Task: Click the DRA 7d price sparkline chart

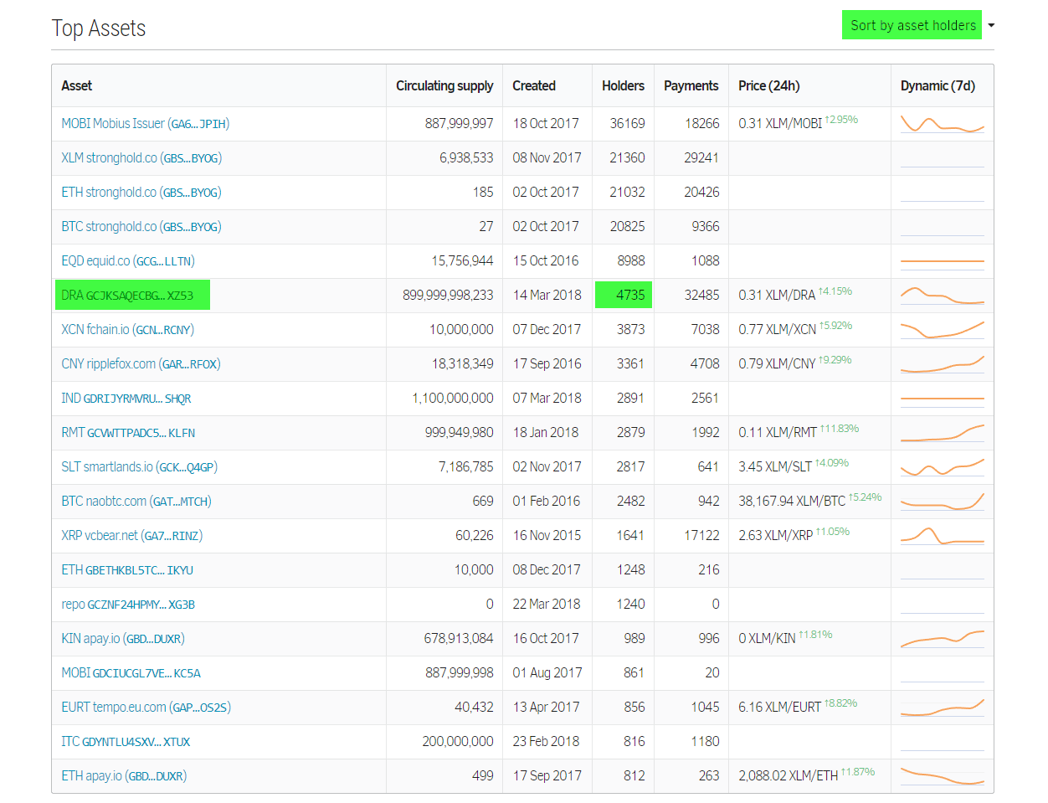Action: [x=943, y=296]
